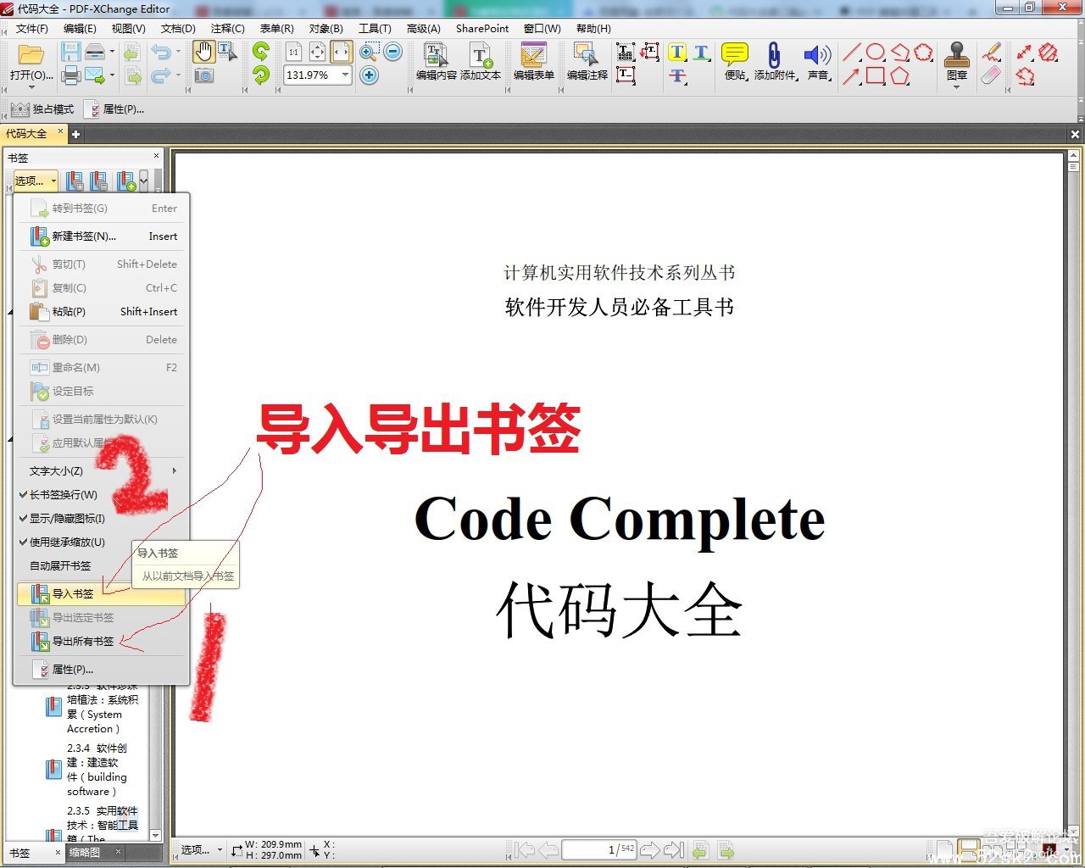Choose Paste (粘贴) in context menu
This screenshot has height=868, width=1085.
click(102, 312)
